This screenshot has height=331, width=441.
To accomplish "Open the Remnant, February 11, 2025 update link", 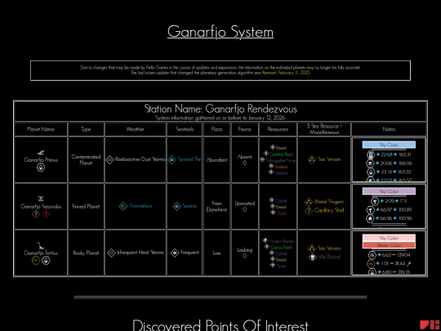I will coord(286,73).
